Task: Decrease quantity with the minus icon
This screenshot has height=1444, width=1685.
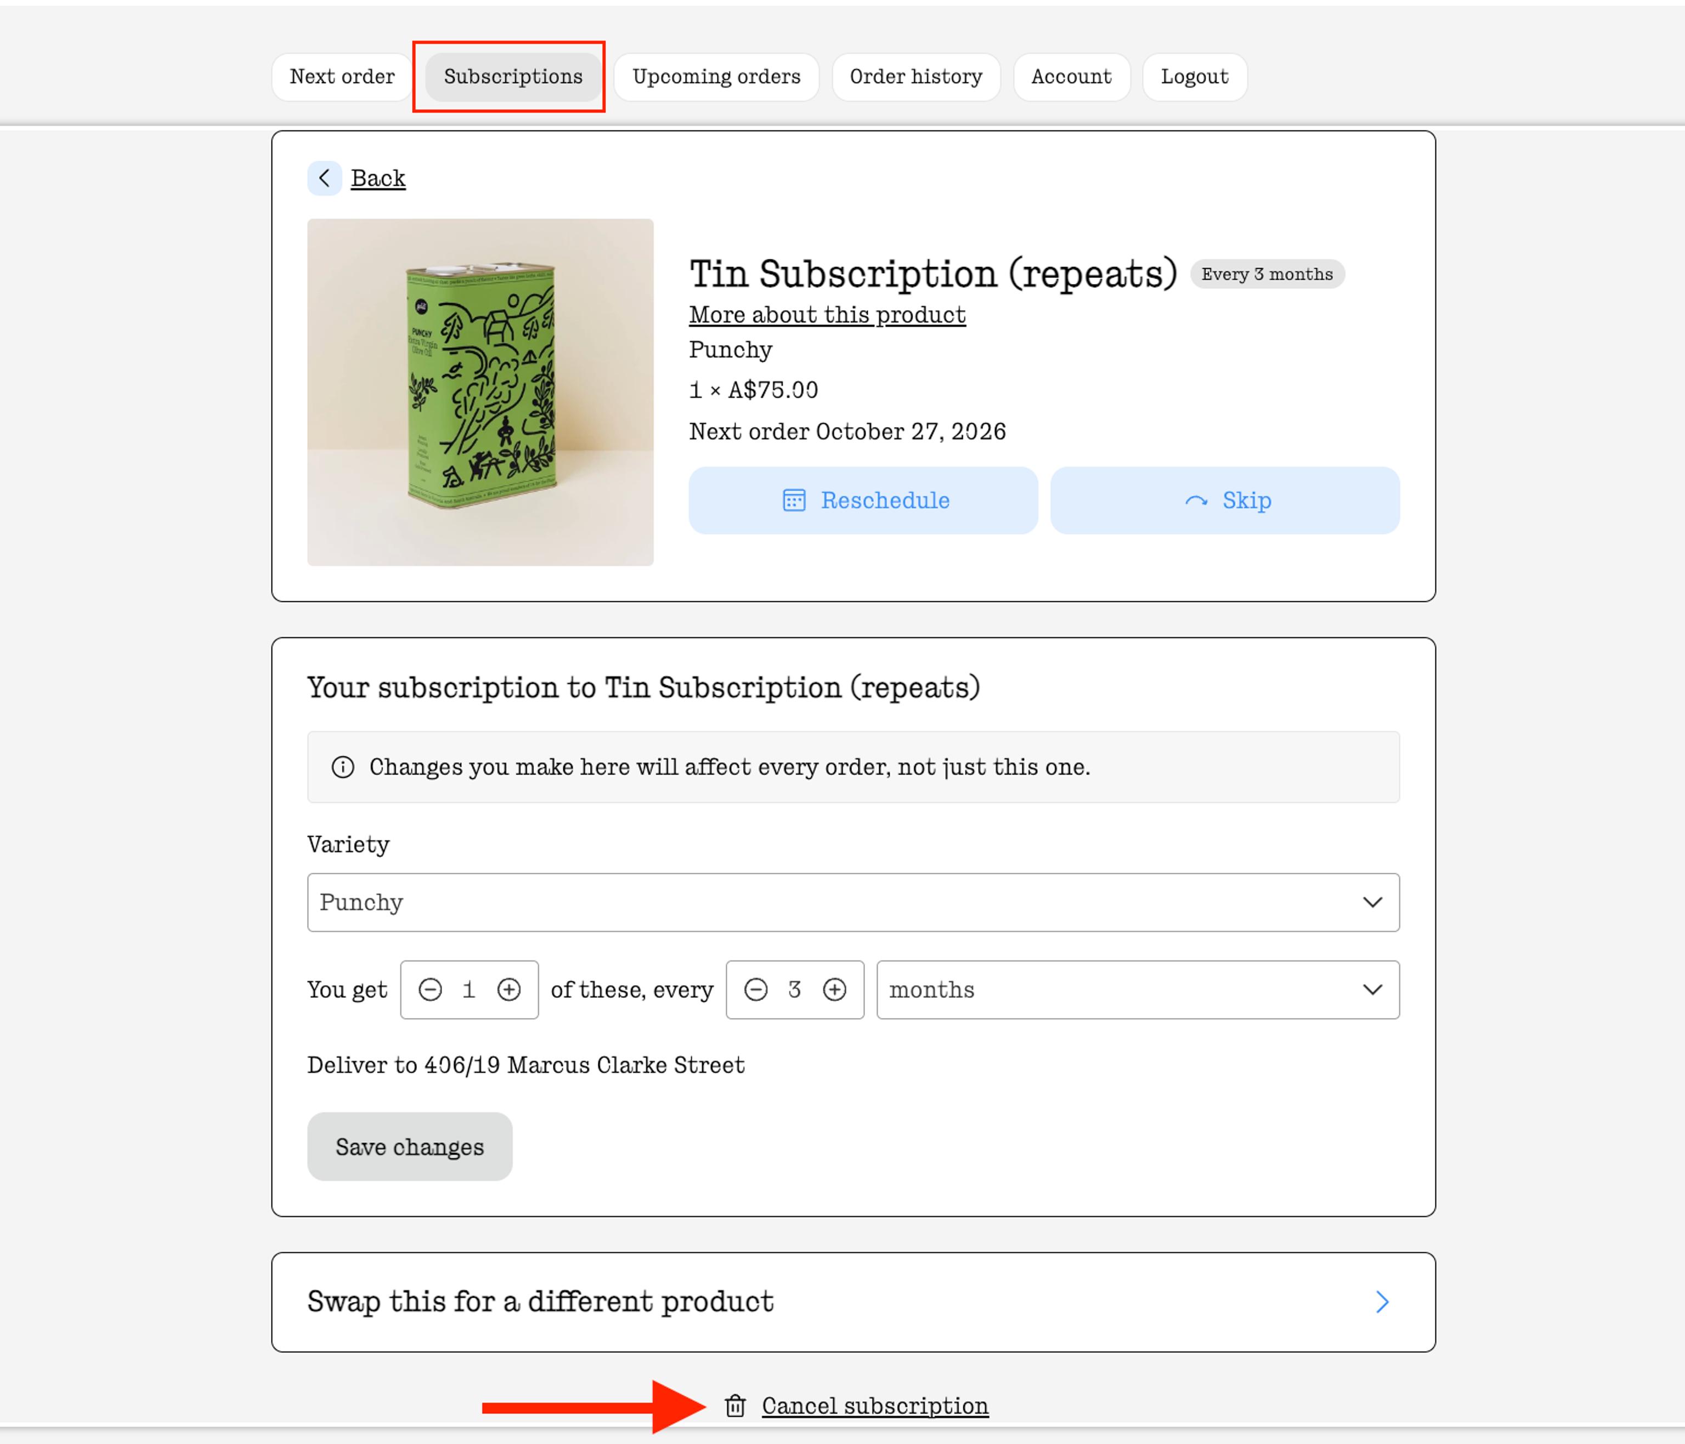Action: tap(430, 990)
